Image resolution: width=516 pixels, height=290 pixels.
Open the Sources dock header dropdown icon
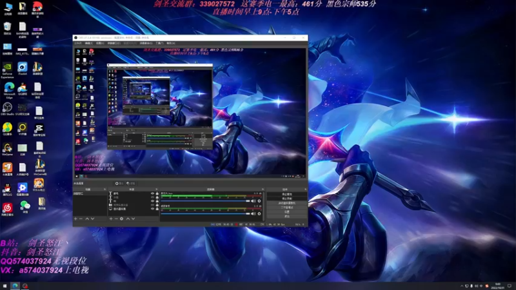pyautogui.click(x=156, y=189)
